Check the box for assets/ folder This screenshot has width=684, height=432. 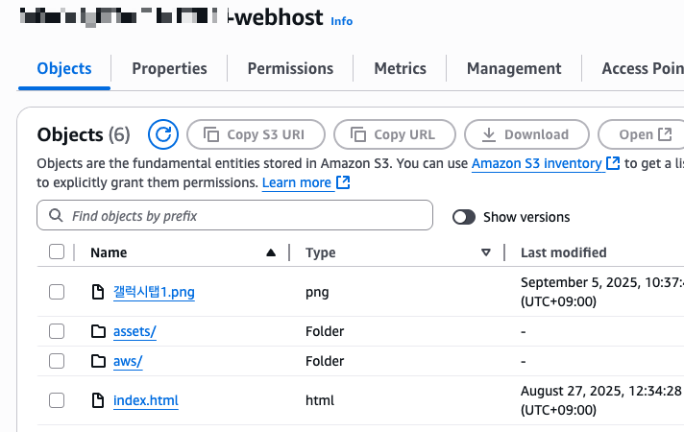[x=57, y=331]
